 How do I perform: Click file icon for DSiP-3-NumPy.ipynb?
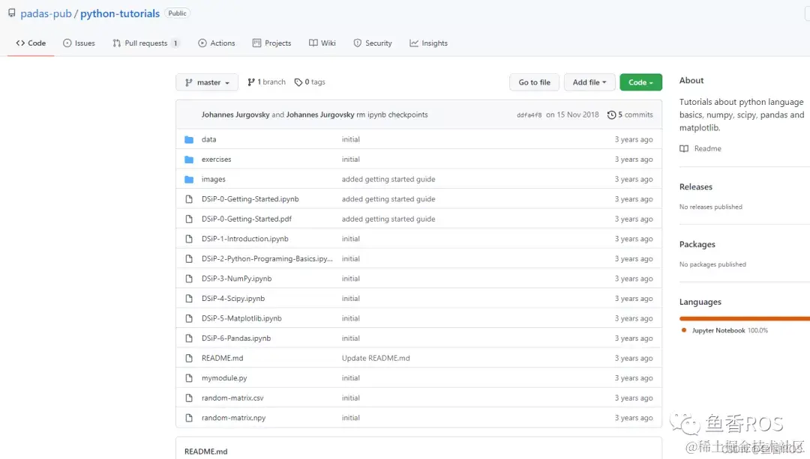189,279
